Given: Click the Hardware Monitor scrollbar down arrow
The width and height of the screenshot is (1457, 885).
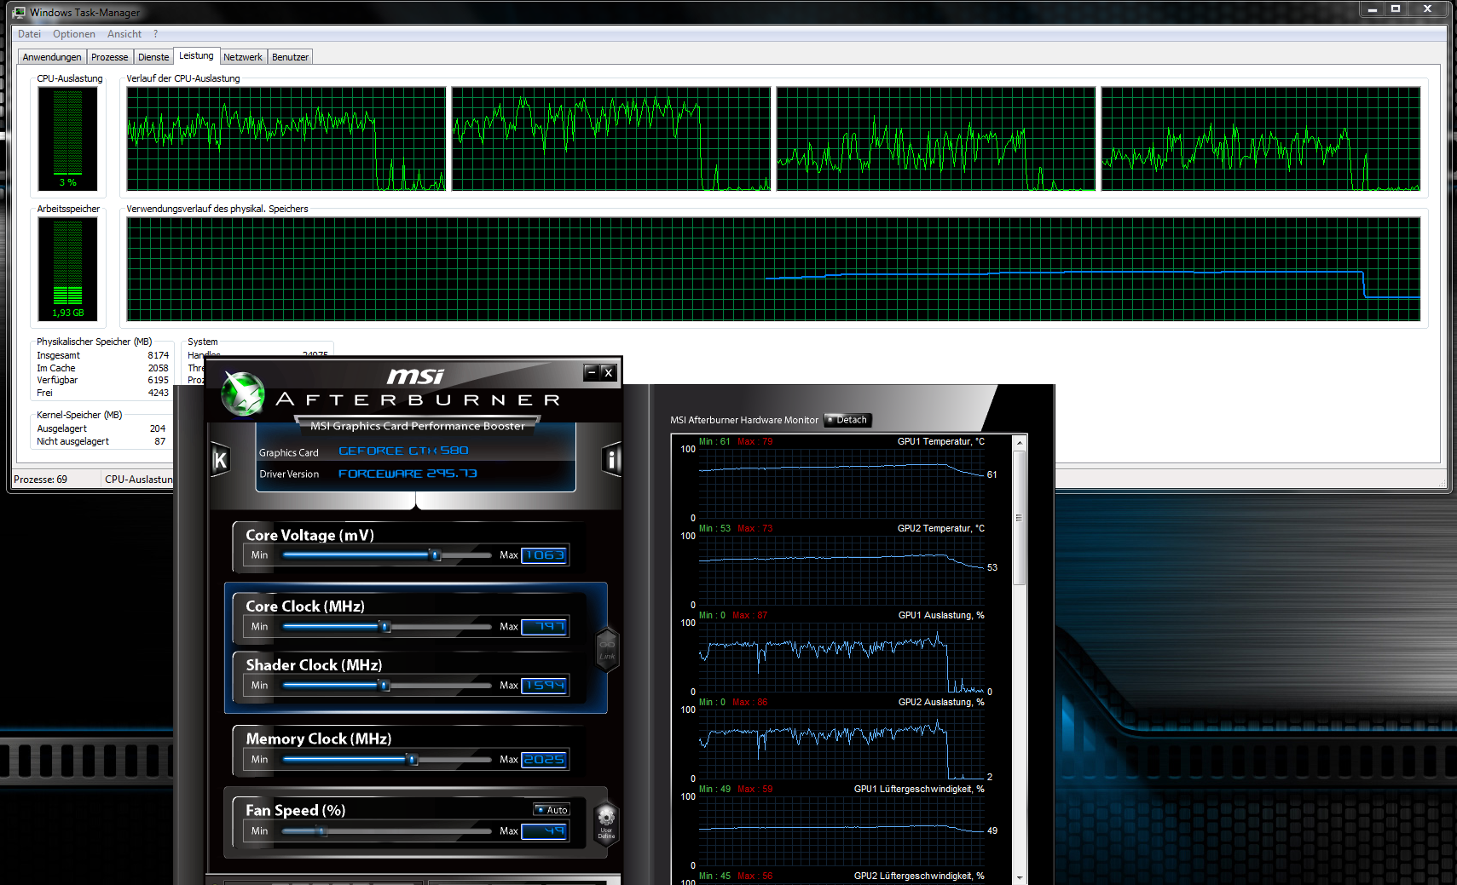Looking at the screenshot, I should coord(1019,877).
